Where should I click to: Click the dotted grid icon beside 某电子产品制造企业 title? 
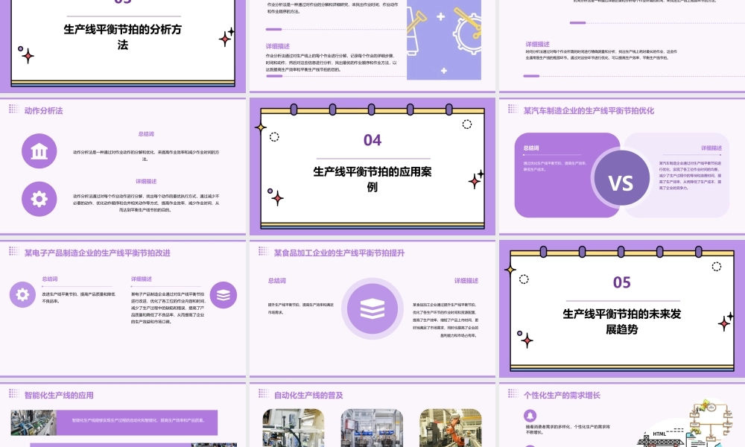pyautogui.click(x=13, y=251)
